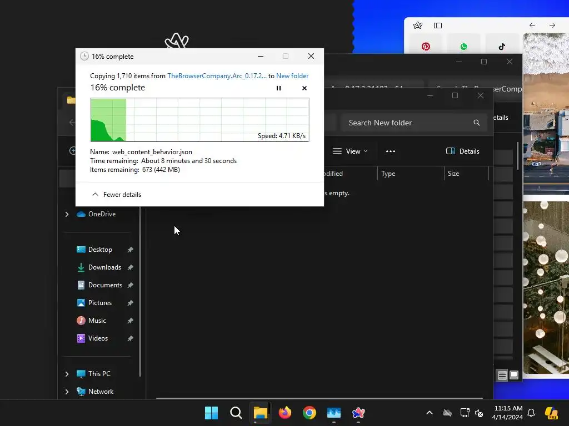This screenshot has height=426, width=569.
Task: Sort by the Type column header
Action: (x=411, y=174)
